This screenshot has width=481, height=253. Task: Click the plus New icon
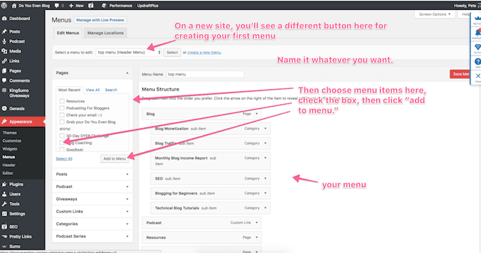[x=71, y=5]
